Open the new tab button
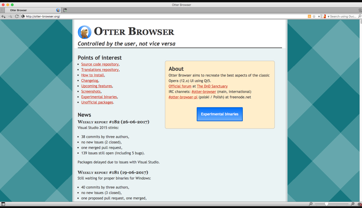This screenshot has height=208, width=362. pyautogui.click(x=65, y=10)
